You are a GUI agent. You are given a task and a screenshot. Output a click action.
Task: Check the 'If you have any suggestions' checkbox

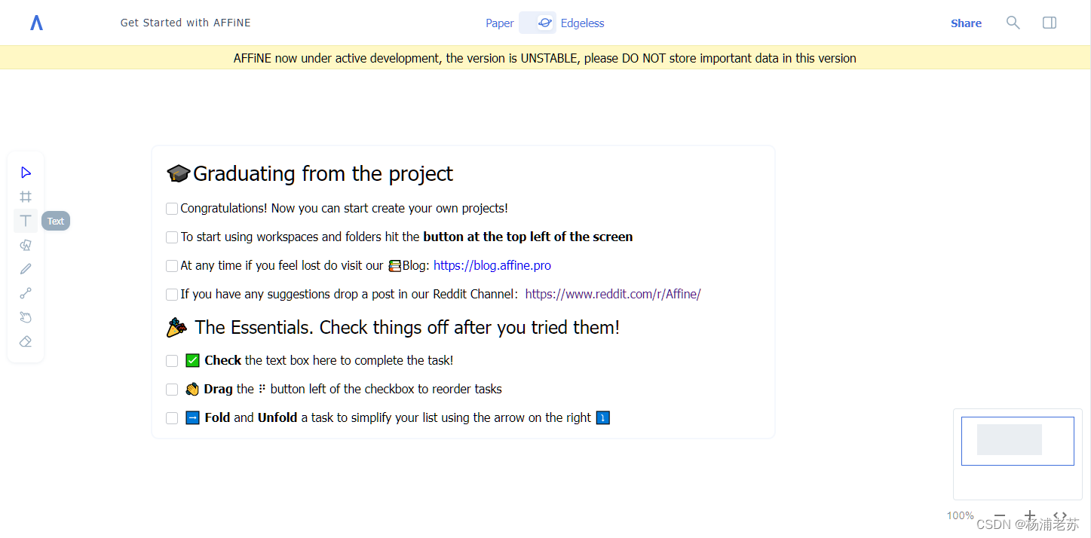click(x=172, y=295)
